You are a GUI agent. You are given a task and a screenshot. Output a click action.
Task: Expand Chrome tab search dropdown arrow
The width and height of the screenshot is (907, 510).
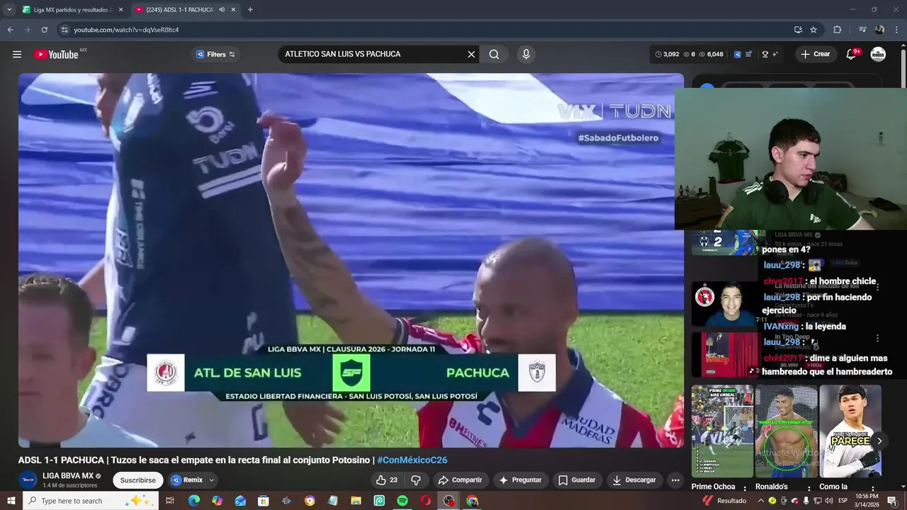9,10
